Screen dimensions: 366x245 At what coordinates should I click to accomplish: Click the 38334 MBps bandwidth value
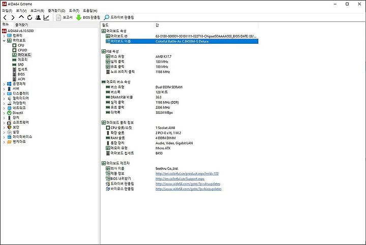pyautogui.click(x=164, y=112)
